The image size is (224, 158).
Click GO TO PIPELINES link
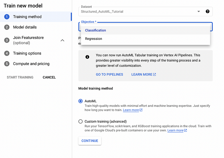109,75
